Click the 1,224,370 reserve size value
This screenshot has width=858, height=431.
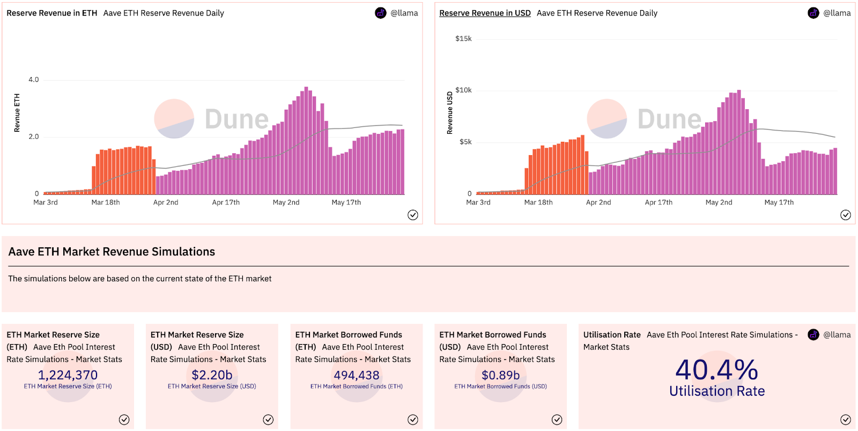(x=68, y=375)
